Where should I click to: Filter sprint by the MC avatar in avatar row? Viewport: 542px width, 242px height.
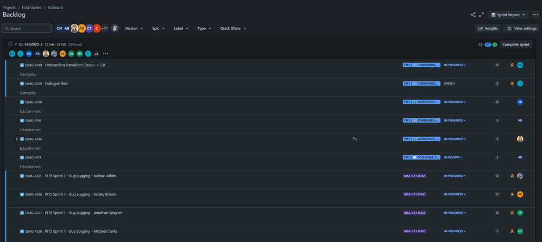79,54
